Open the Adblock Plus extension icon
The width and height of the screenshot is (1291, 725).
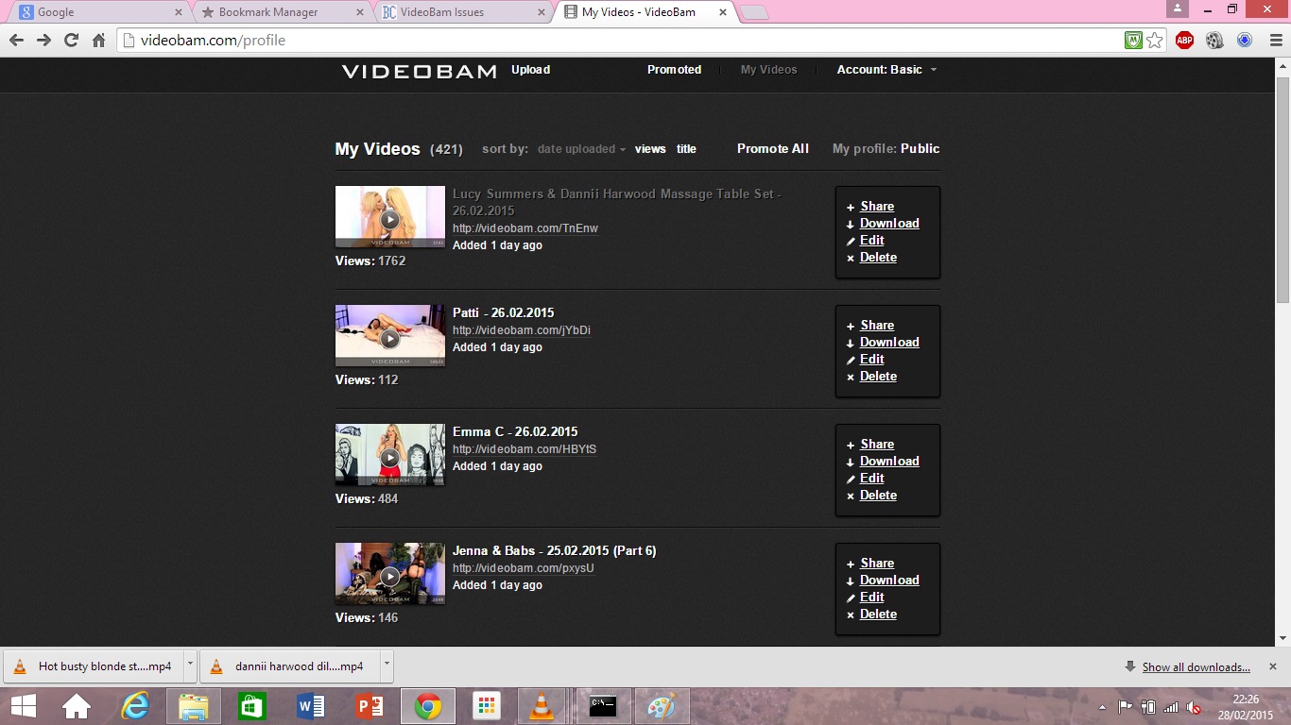[1184, 41]
